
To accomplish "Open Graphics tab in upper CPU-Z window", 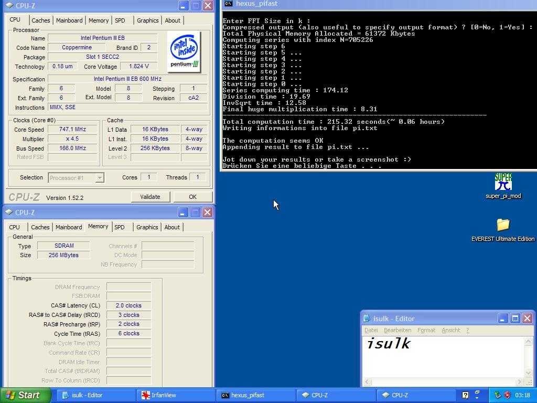I will tap(147, 20).
